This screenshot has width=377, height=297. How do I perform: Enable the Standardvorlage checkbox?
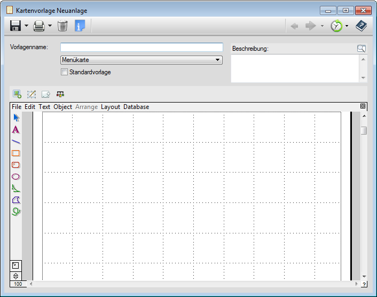pos(65,72)
